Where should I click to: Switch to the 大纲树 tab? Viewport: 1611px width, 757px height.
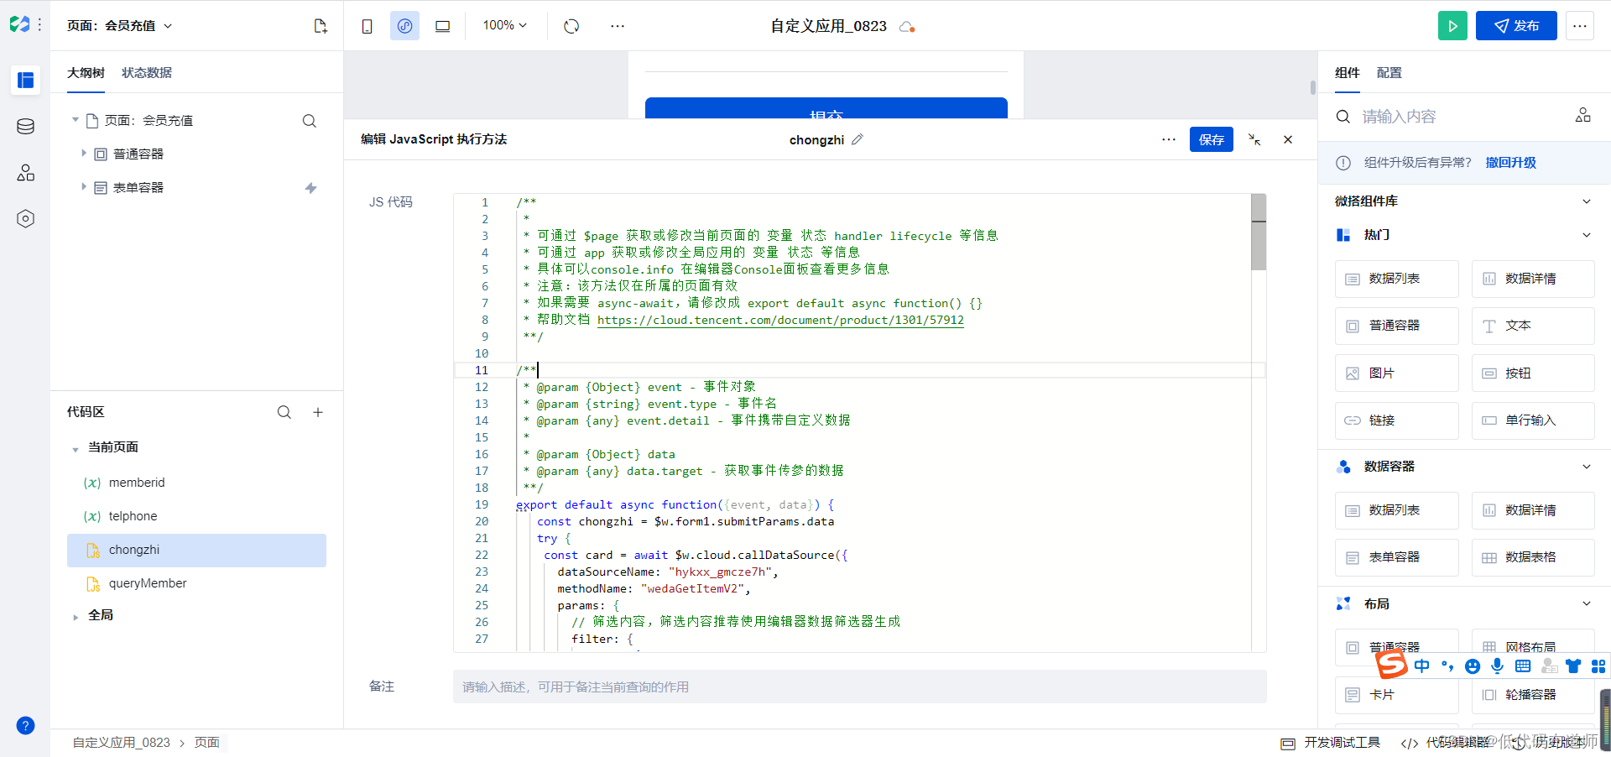86,73
